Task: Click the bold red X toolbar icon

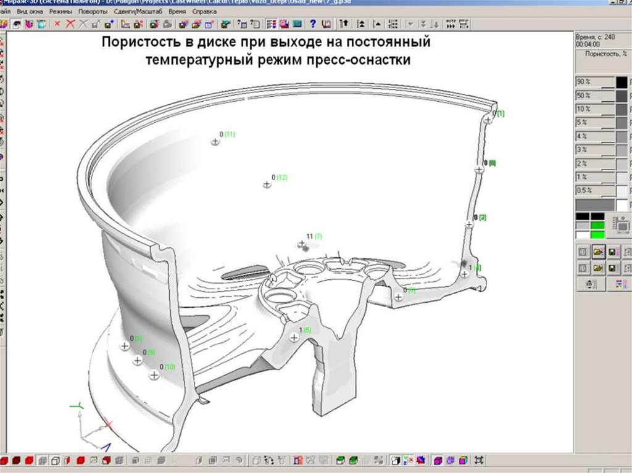Action: click(x=70, y=24)
